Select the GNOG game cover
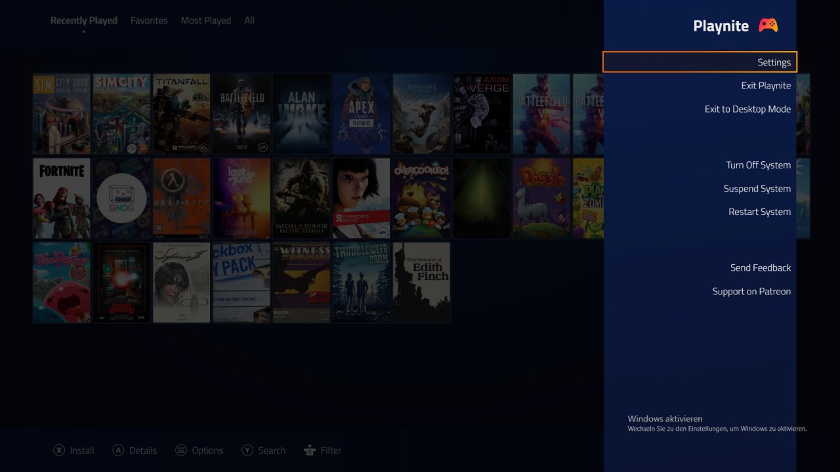This screenshot has width=840, height=472. pyautogui.click(x=121, y=198)
